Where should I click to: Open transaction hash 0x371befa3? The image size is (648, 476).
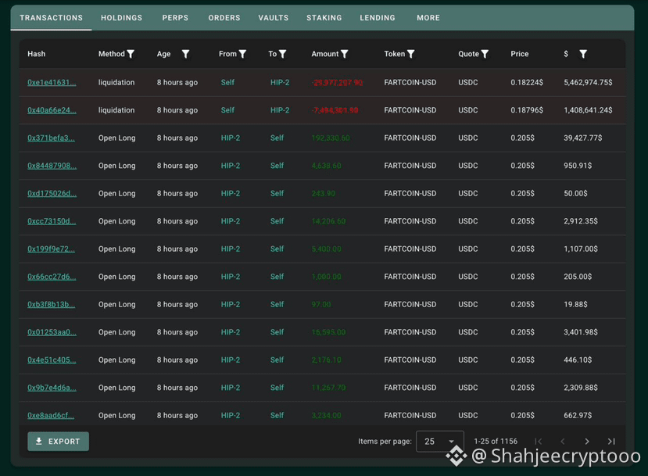tap(52, 138)
